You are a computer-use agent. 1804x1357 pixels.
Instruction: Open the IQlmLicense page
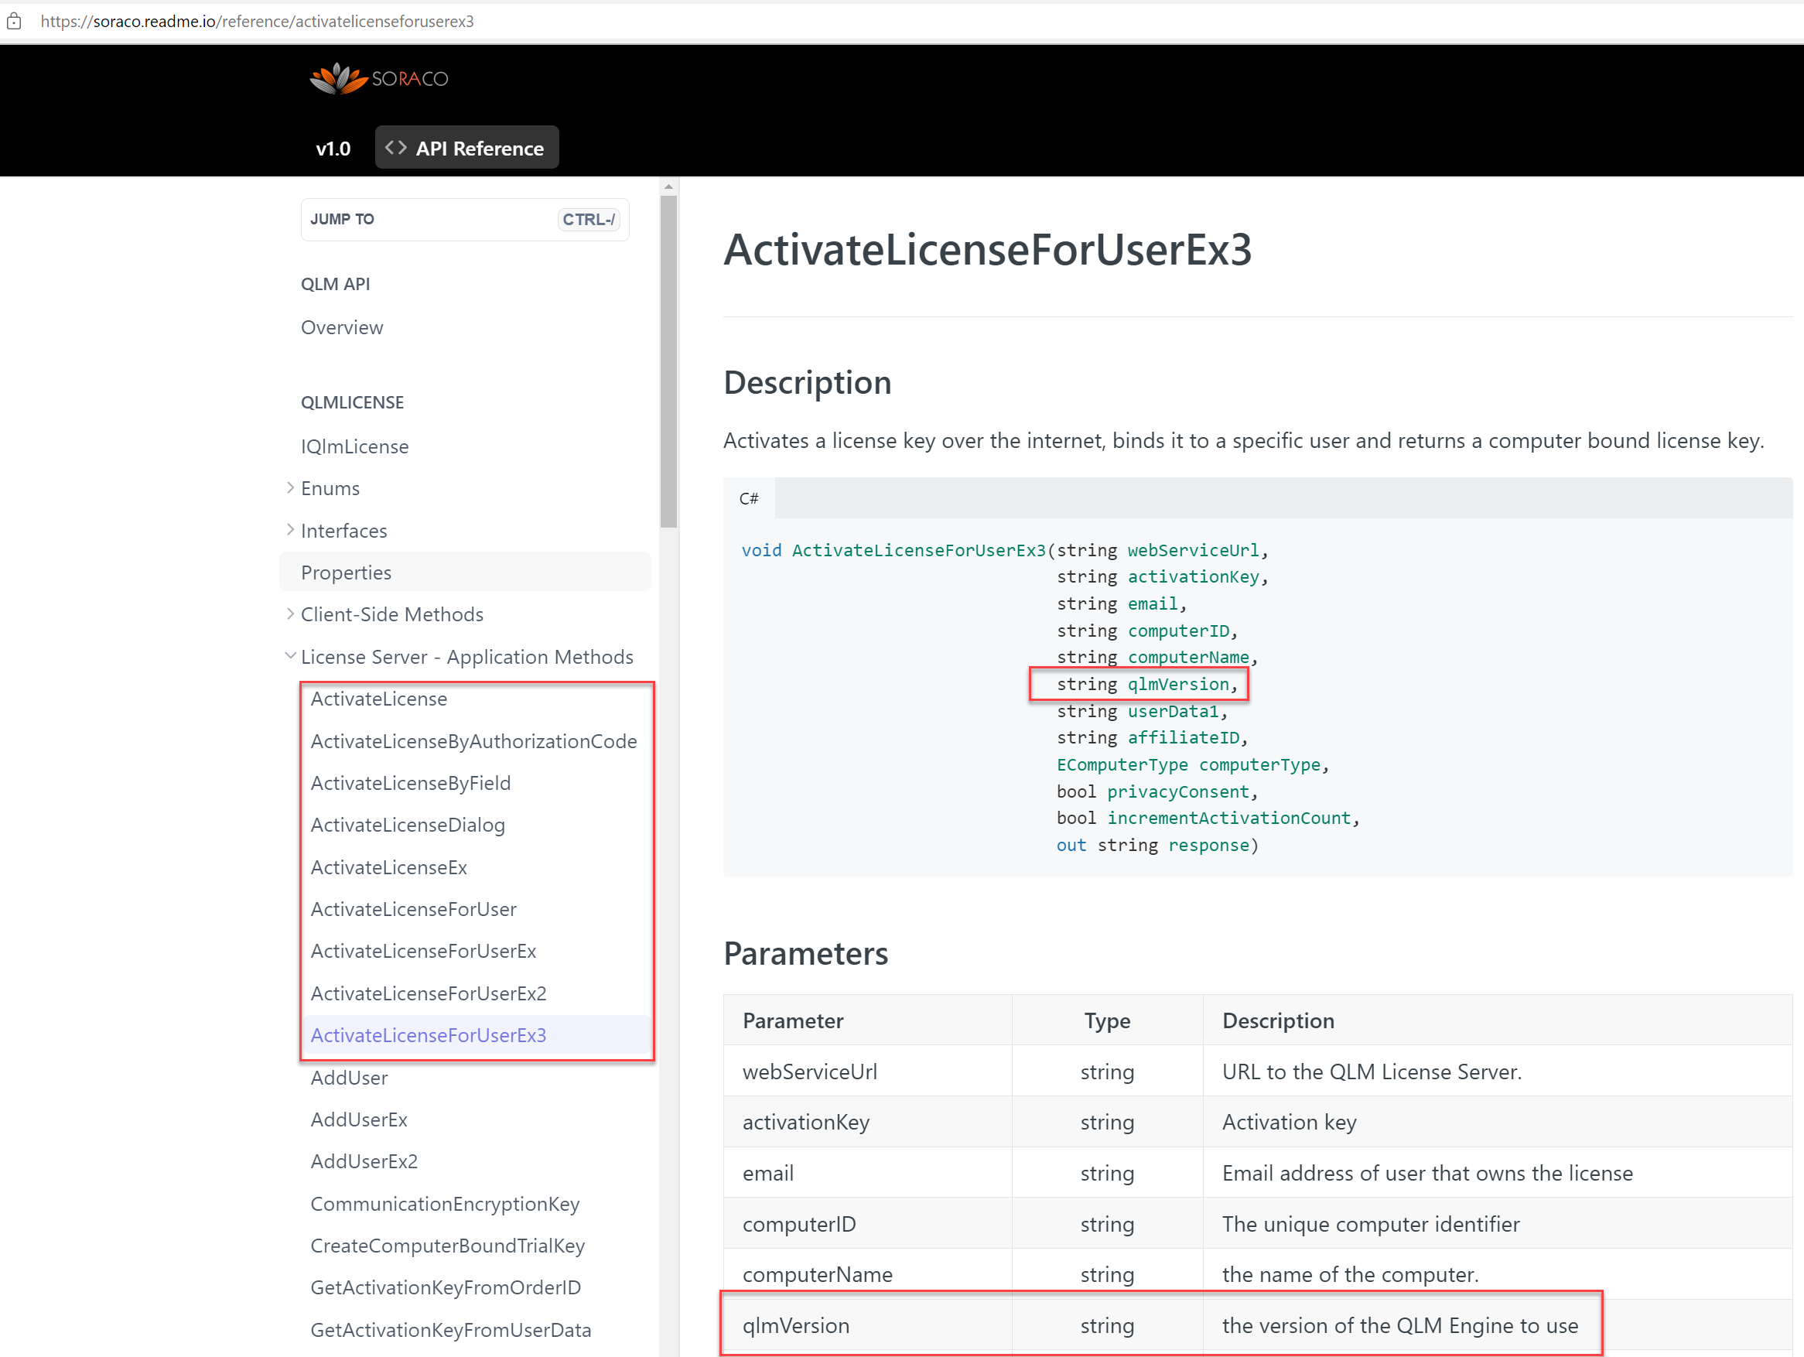coord(354,446)
